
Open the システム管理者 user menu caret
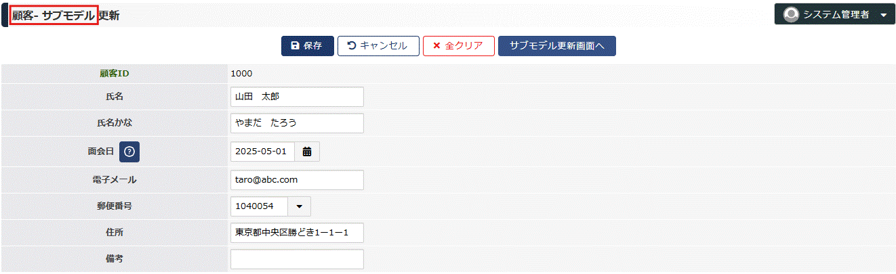882,15
